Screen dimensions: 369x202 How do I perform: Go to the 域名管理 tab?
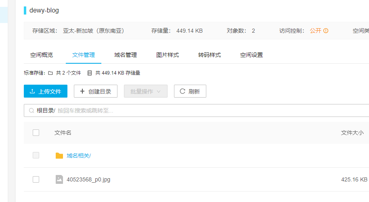point(126,55)
